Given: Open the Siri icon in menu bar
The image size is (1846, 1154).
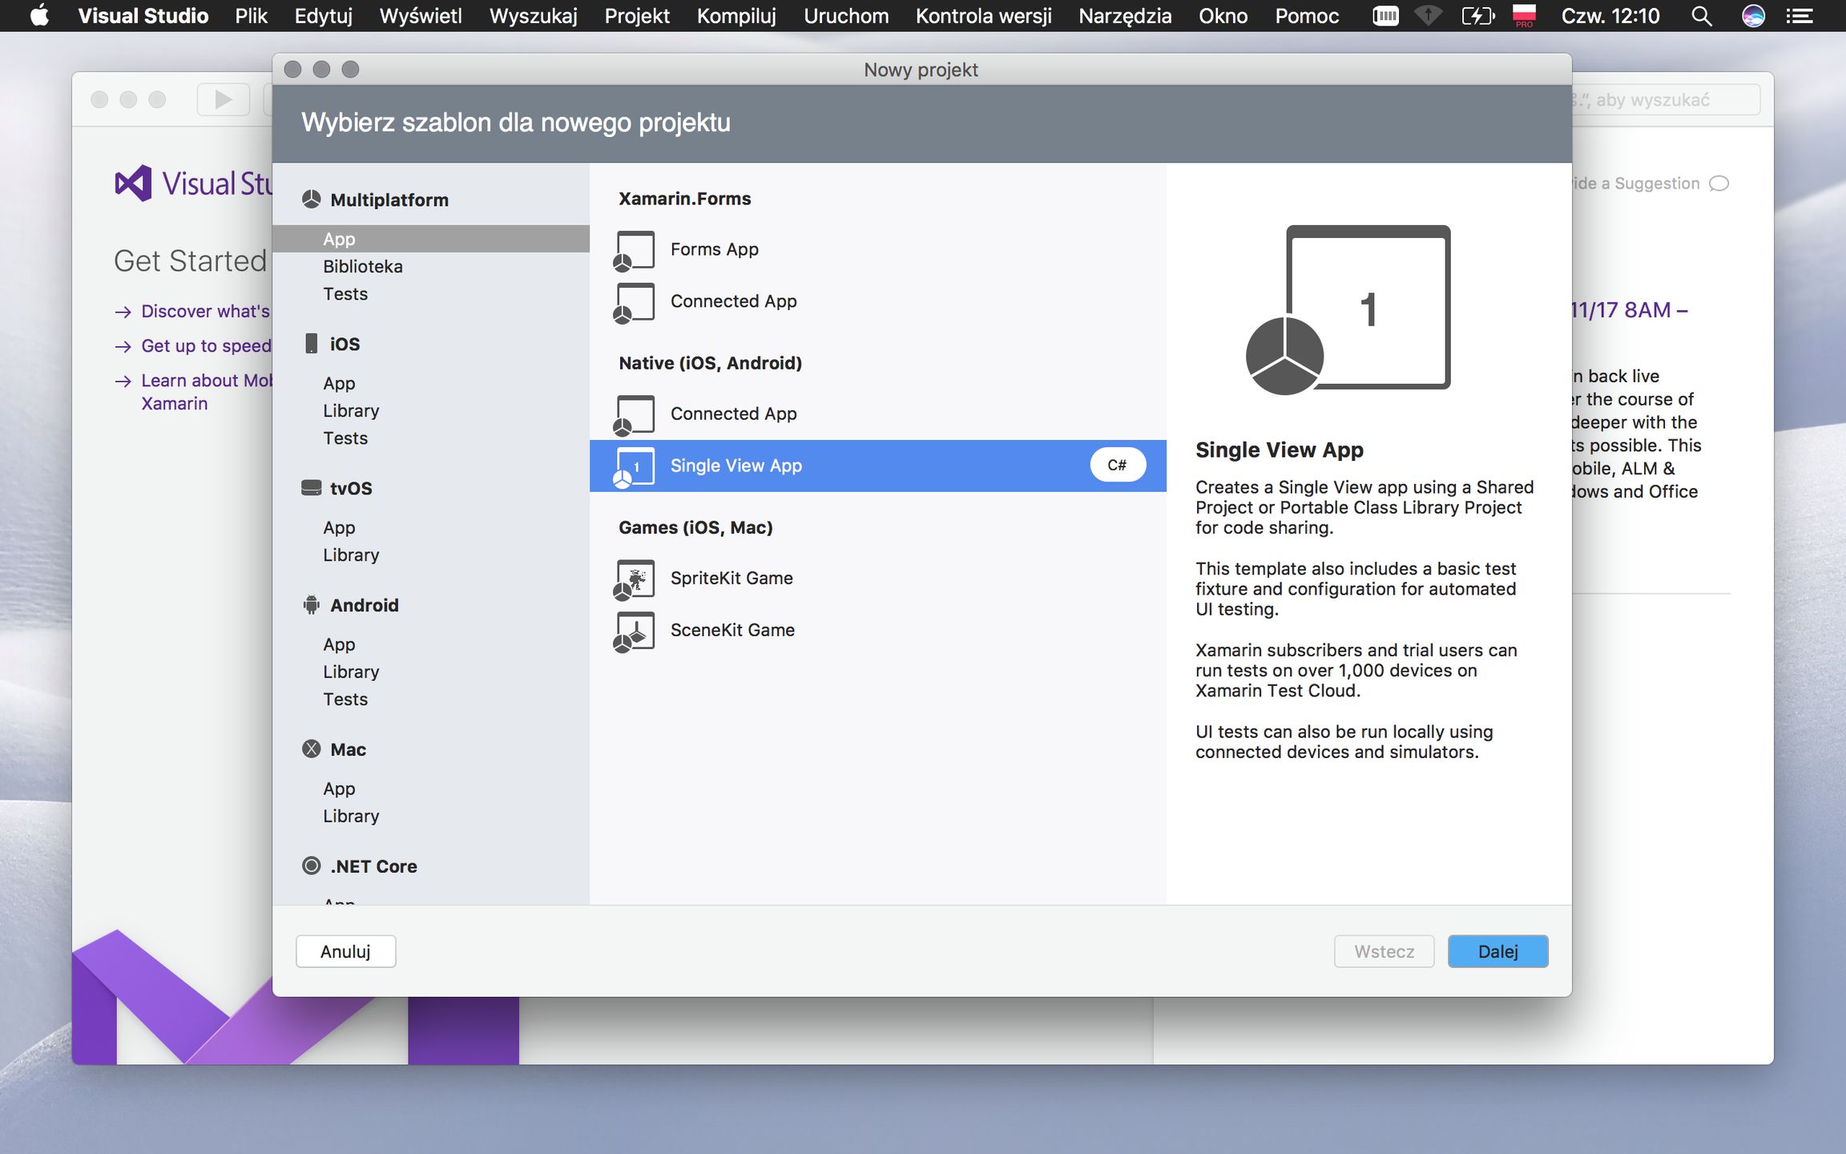Looking at the screenshot, I should [1753, 16].
